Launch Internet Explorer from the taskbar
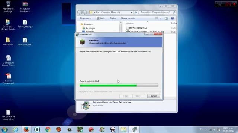 coord(16,130)
